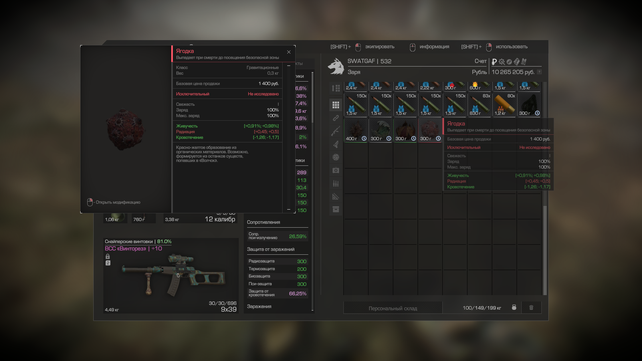Select the 1,06 кг equipped item

point(115,218)
